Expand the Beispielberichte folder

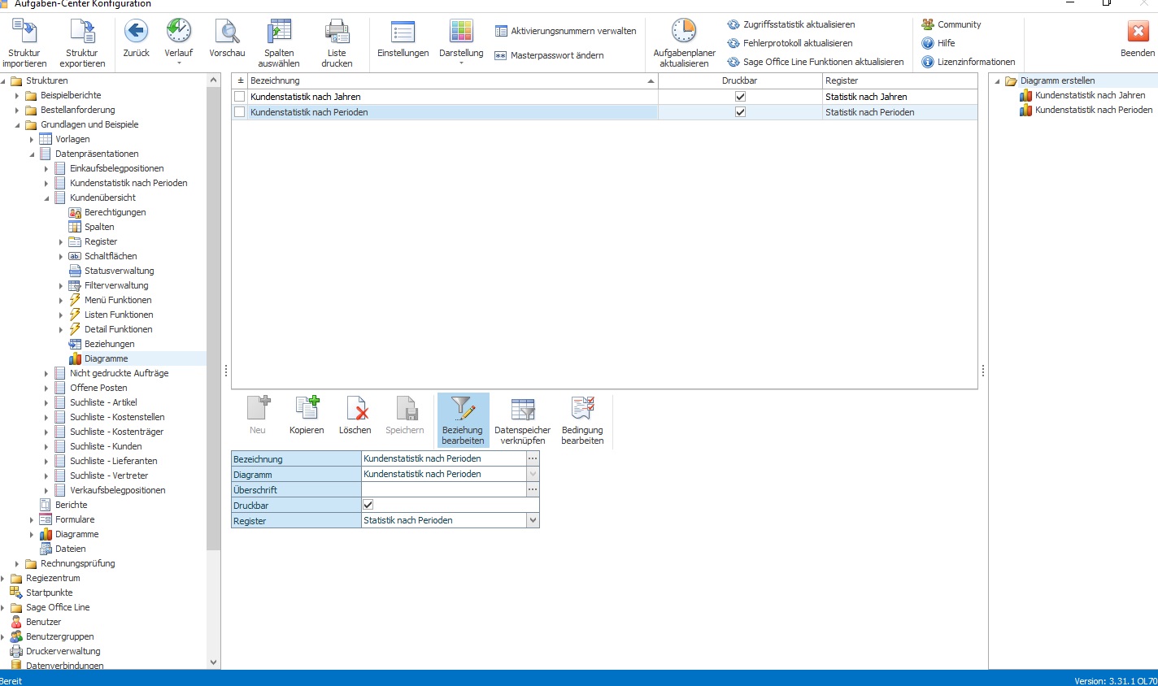[17, 95]
